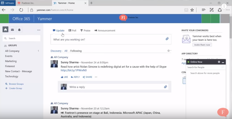Click the What are you working on box
The width and height of the screenshot is (232, 119).
coord(111,39)
